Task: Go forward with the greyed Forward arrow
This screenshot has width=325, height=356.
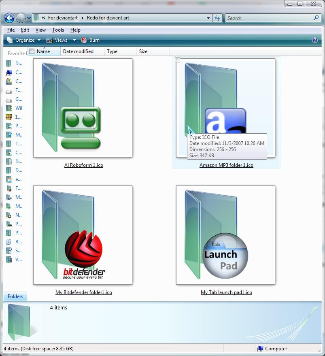Action: pos(21,18)
